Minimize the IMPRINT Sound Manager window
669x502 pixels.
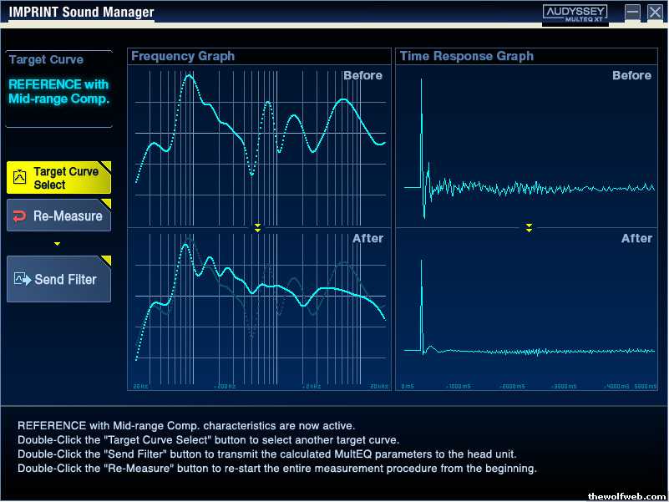point(632,12)
